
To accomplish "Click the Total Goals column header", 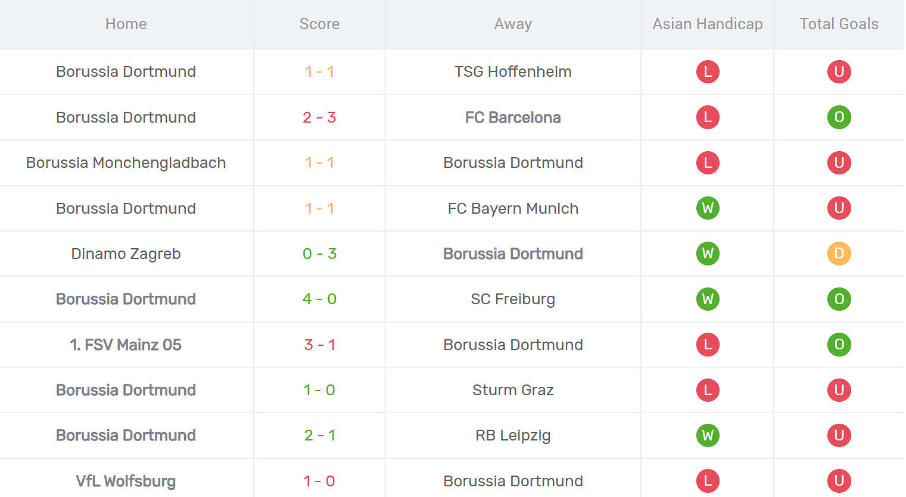I will point(839,24).
